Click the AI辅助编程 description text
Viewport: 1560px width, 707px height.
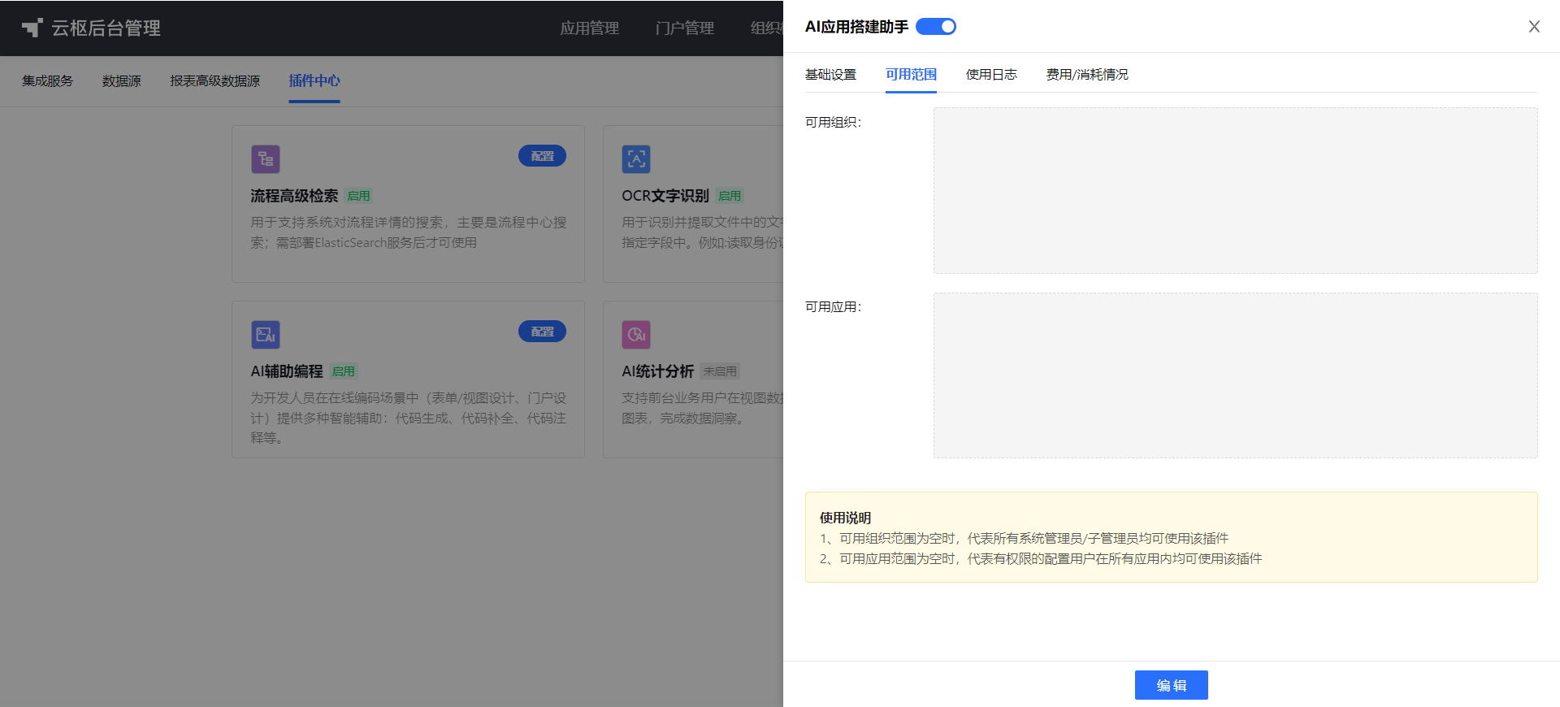pos(409,418)
